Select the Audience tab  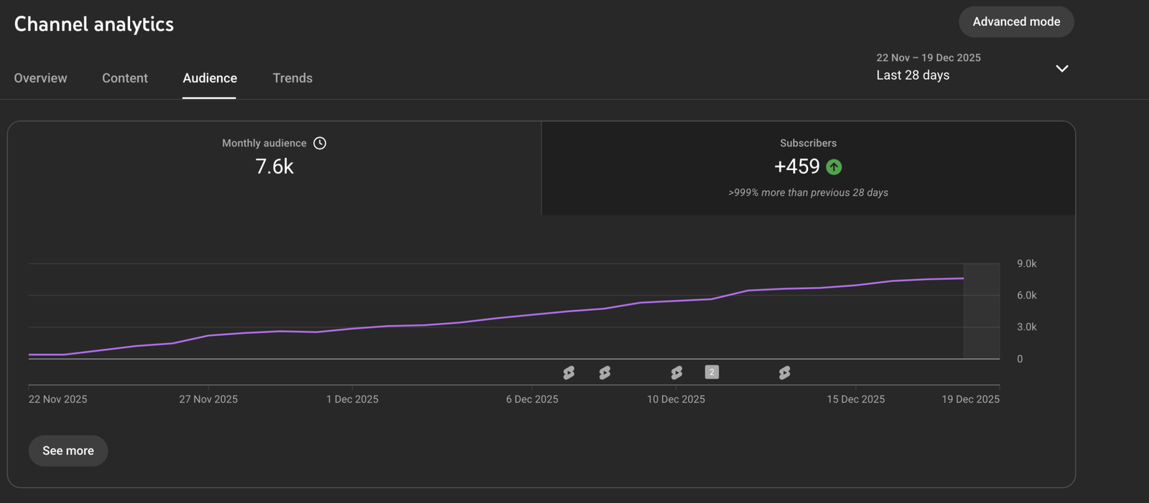[x=210, y=78]
